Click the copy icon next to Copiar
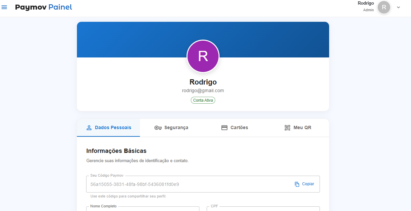Screen dimensions: 411x211 point(297,184)
